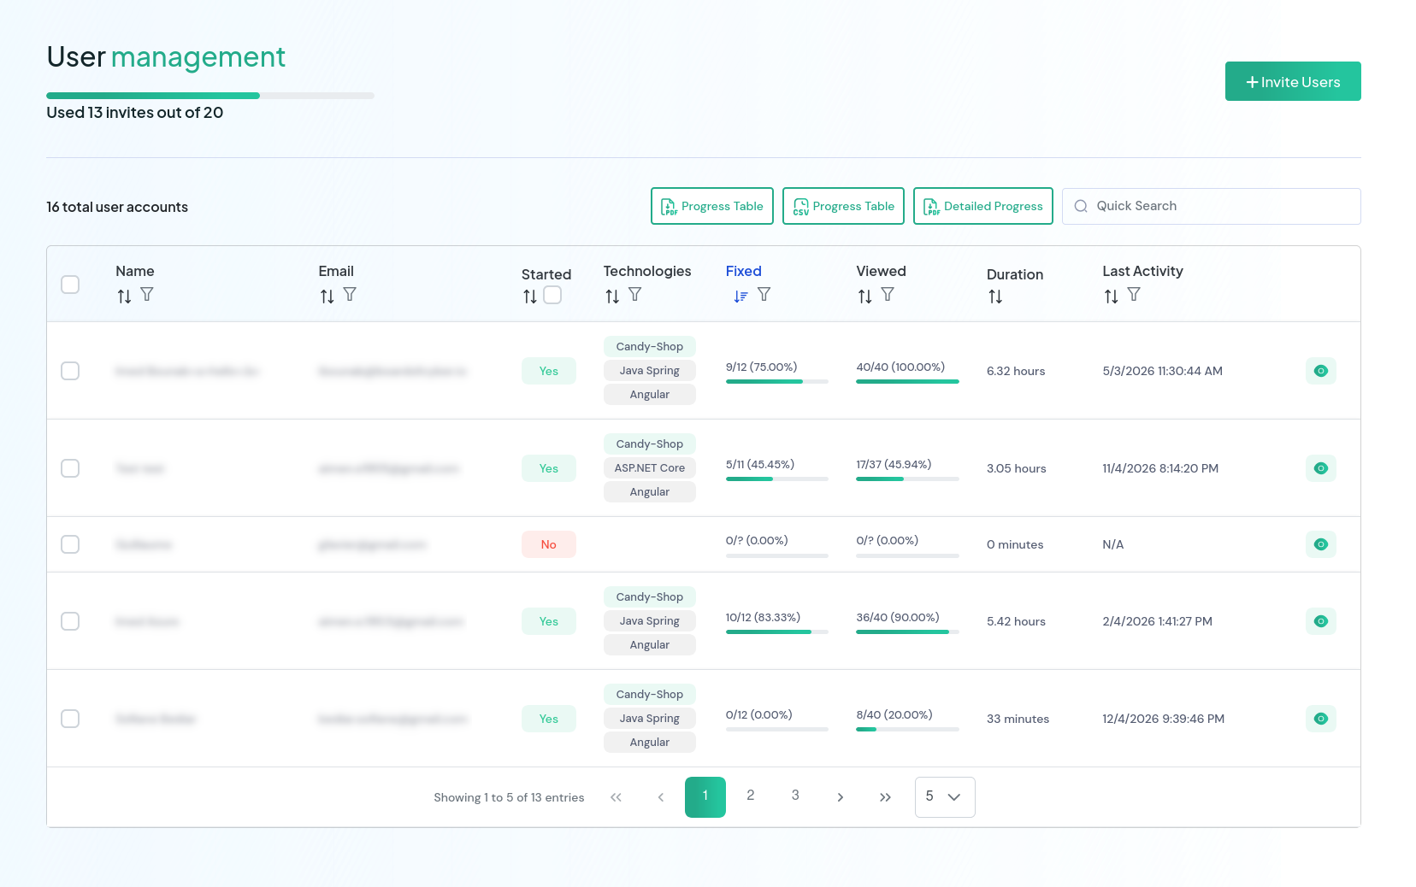View details for user with 6.32 hours
The height and width of the screenshot is (887, 1416).
pyautogui.click(x=1321, y=371)
